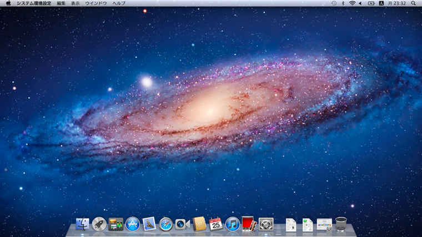Click the Time Machine menu bar icon
The height and width of the screenshot is (237, 422).
pos(334,3)
